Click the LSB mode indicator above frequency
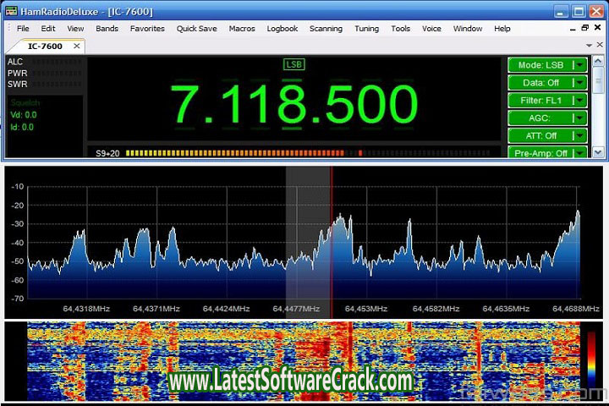Image resolution: width=609 pixels, height=406 pixels. click(x=294, y=64)
